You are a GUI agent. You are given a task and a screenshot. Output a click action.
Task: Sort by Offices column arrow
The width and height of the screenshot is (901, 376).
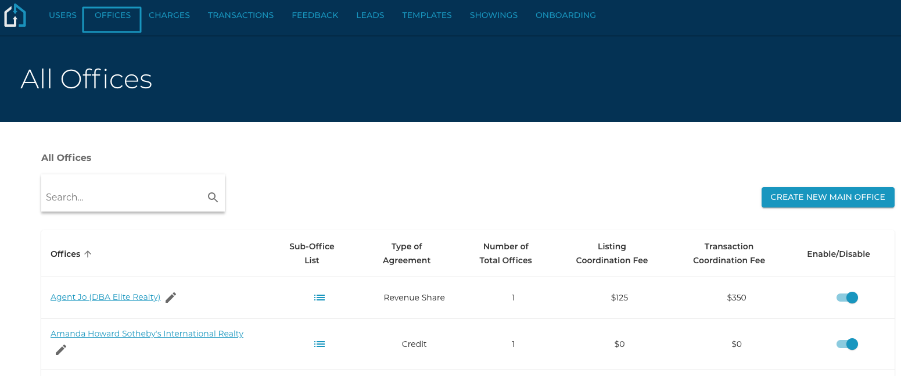[88, 254]
